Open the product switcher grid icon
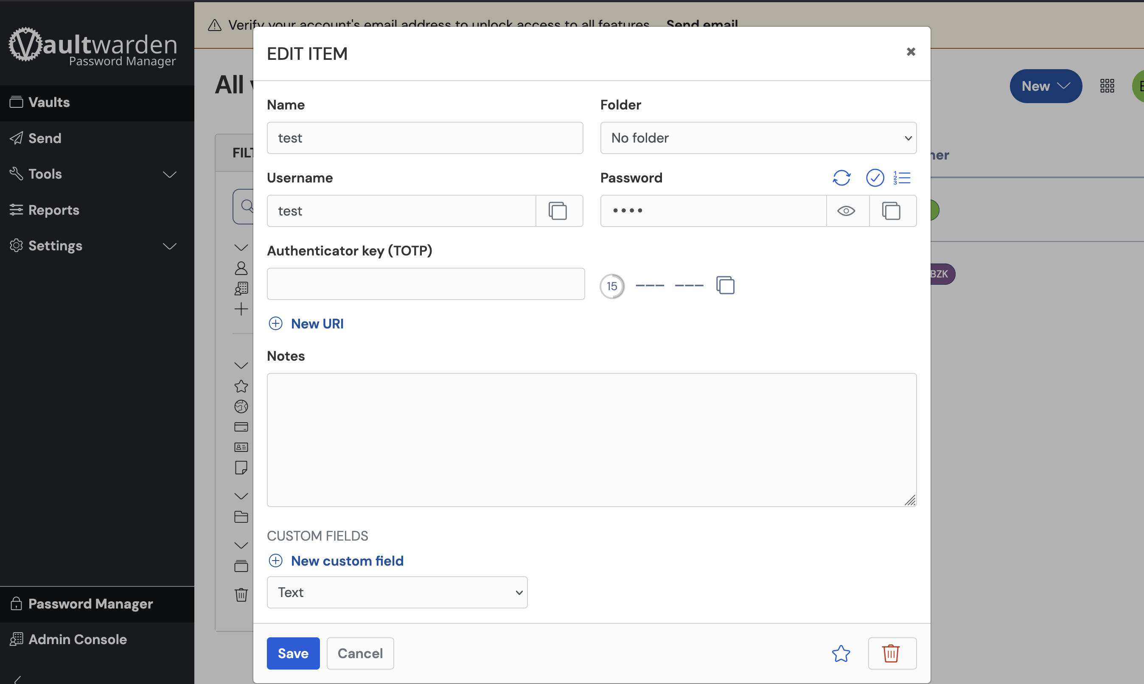The image size is (1144, 684). (x=1107, y=86)
